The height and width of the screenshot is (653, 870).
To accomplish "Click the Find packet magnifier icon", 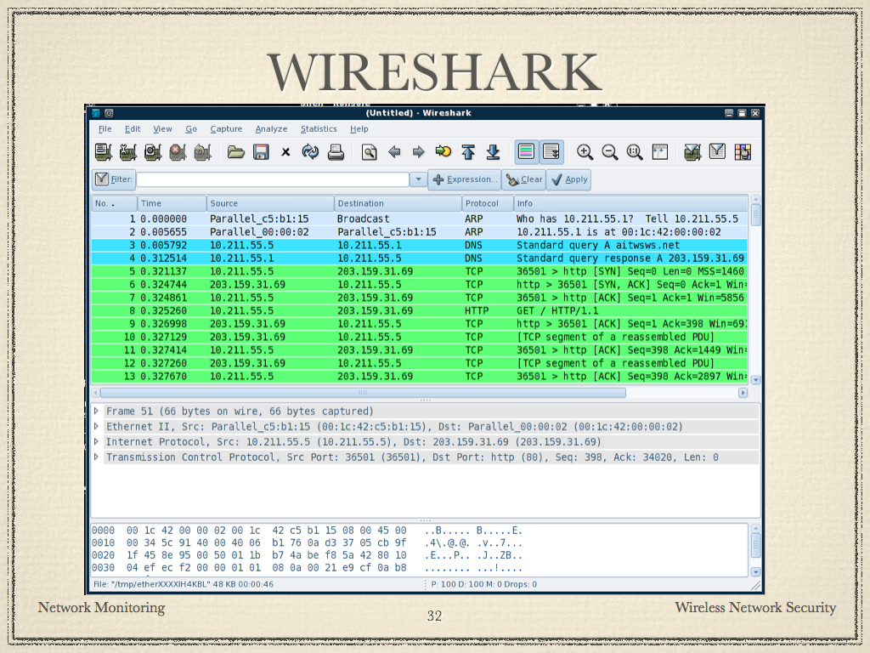I will pos(369,152).
